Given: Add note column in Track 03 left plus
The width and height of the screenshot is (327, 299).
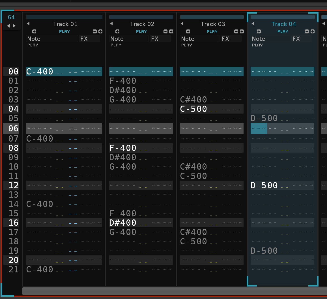Looking at the screenshot, I should coord(188,31).
